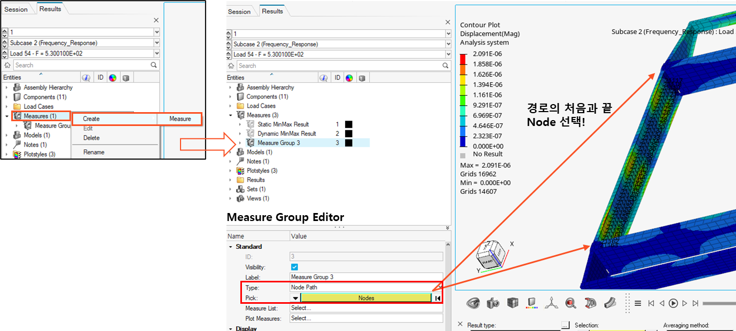This screenshot has height=331, width=736.
Task: Step forward one animation frame
Action: point(685,303)
